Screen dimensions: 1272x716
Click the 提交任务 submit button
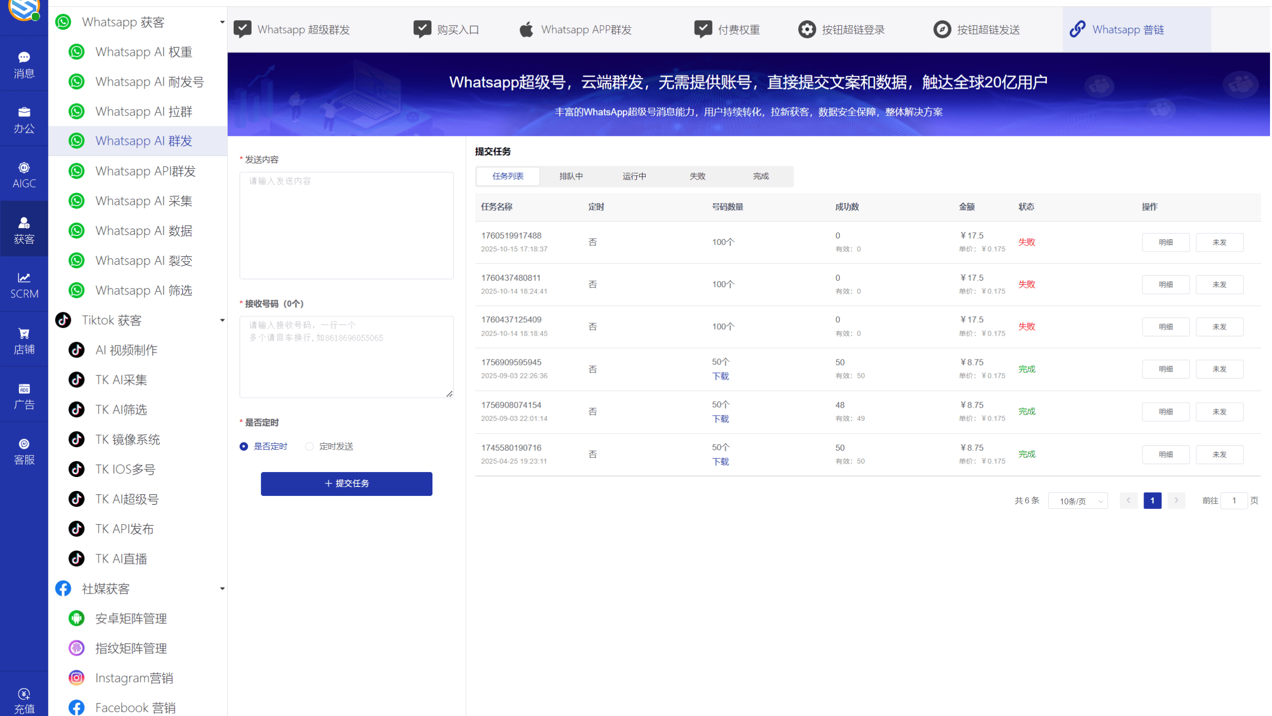tap(346, 483)
